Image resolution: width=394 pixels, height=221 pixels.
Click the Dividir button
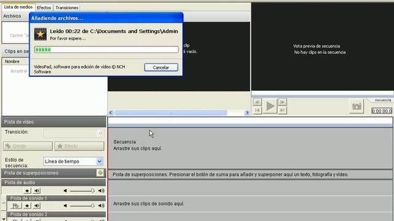pos(28,146)
